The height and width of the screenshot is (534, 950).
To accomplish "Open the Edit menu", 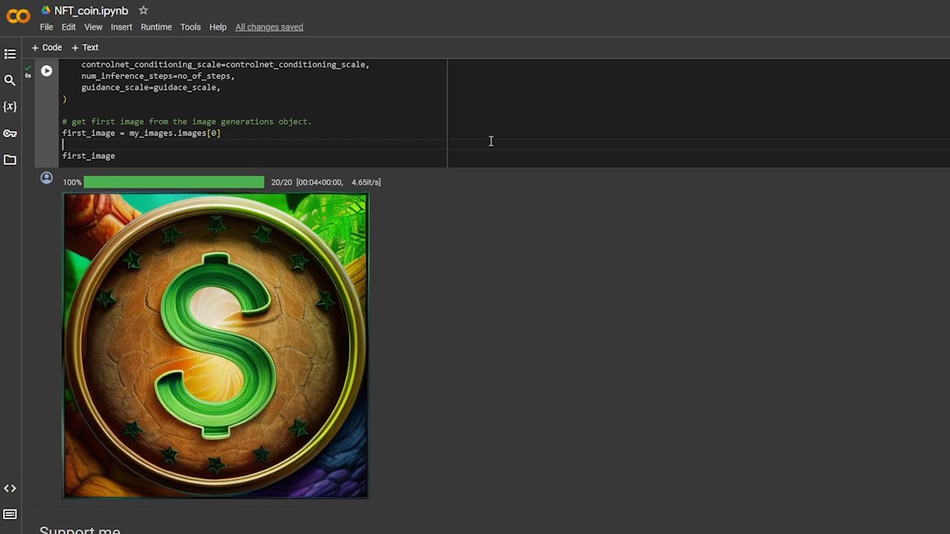I will pos(68,27).
